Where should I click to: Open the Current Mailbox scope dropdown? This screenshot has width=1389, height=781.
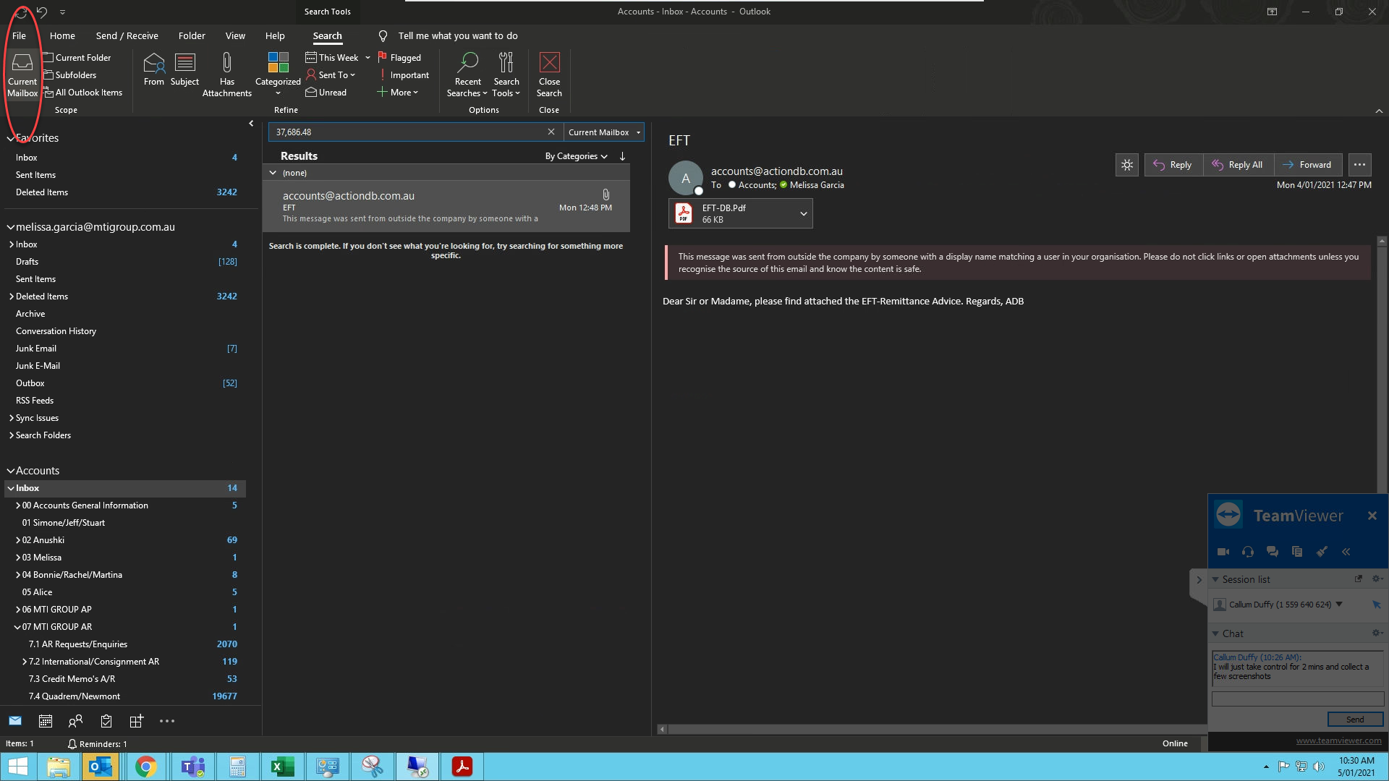pyautogui.click(x=603, y=132)
